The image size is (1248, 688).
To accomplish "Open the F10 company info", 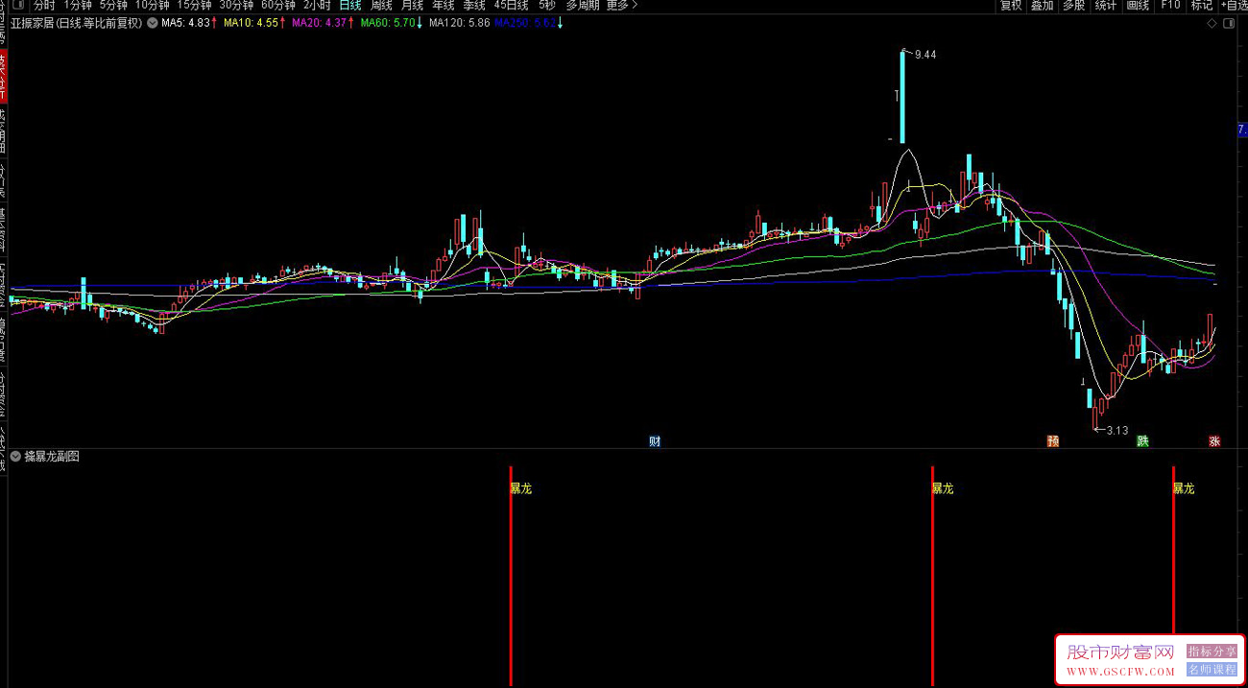I will pos(1170,5).
